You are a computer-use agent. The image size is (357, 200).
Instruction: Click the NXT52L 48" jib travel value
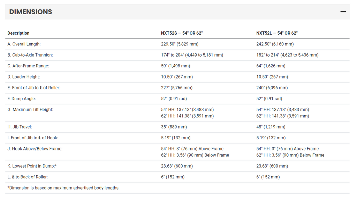pos(271,127)
